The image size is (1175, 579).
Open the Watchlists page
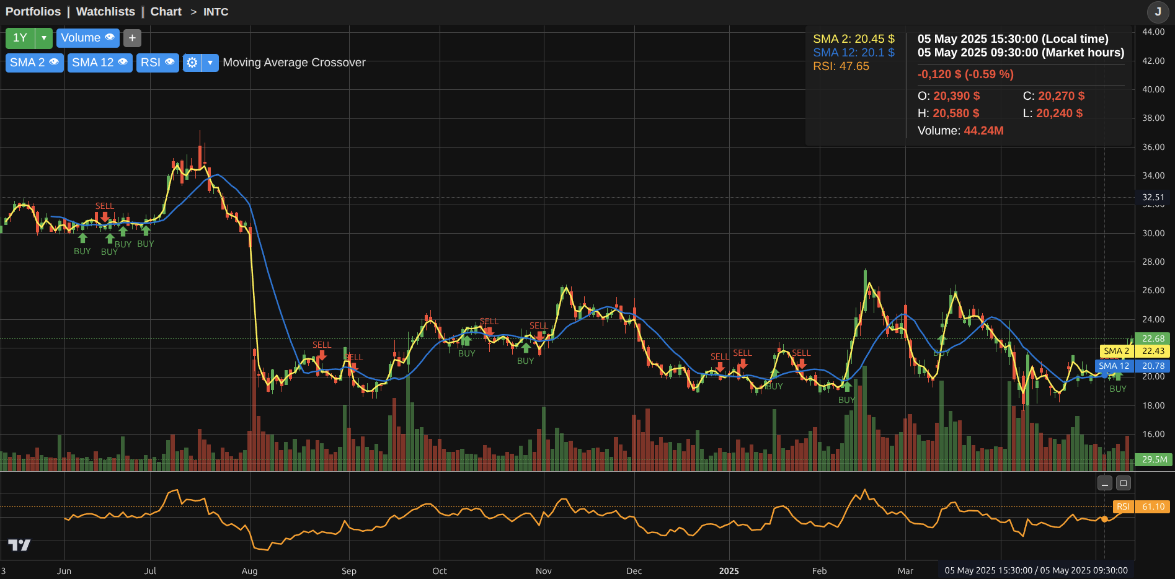(x=105, y=11)
